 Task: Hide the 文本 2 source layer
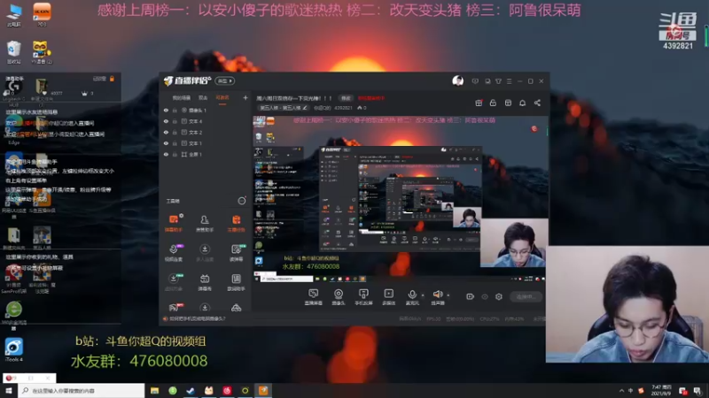point(166,132)
